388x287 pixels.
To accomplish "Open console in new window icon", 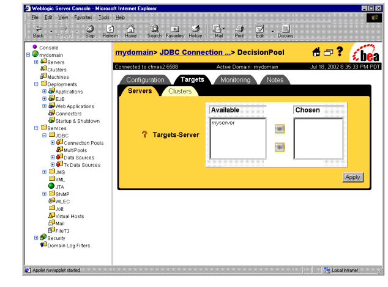I will click(329, 53).
